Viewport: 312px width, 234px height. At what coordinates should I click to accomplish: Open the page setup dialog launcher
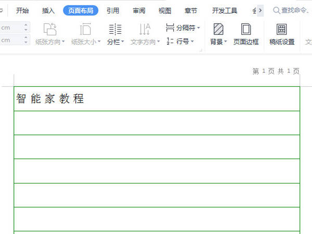click(201, 50)
